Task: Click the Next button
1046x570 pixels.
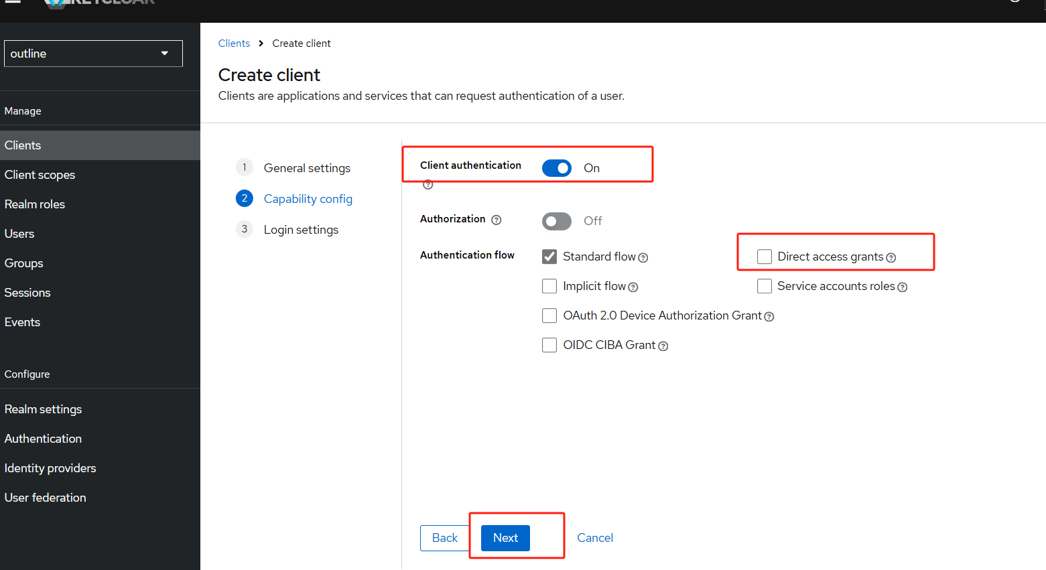Action: pyautogui.click(x=505, y=538)
